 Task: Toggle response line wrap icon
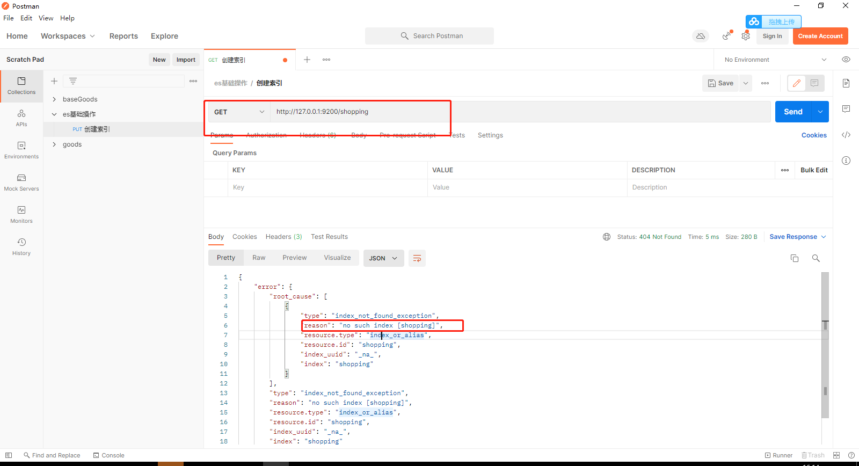click(417, 258)
